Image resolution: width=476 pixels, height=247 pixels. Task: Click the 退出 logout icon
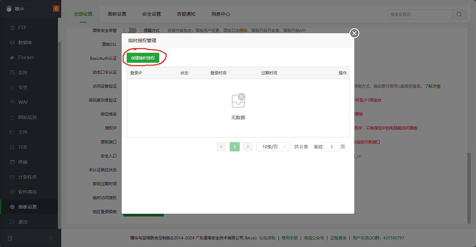[x=12, y=222]
